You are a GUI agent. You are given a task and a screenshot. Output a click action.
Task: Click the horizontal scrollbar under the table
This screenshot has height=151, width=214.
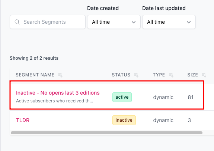(x=106, y=133)
